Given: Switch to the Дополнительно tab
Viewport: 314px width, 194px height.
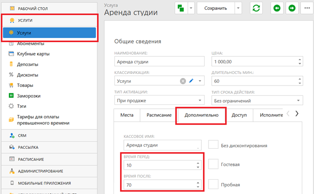Looking at the screenshot, I should [201, 115].
